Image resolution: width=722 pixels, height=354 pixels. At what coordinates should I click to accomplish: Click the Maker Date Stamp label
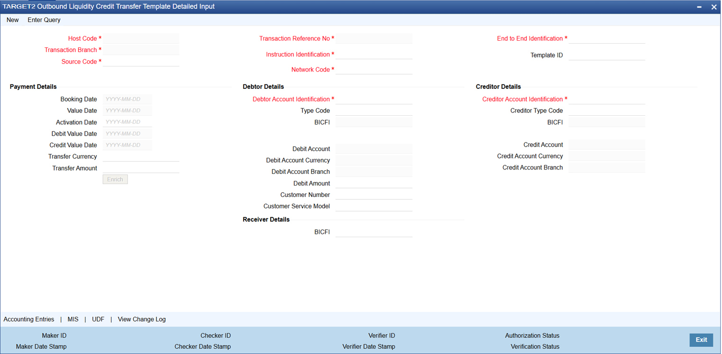pyautogui.click(x=41, y=346)
